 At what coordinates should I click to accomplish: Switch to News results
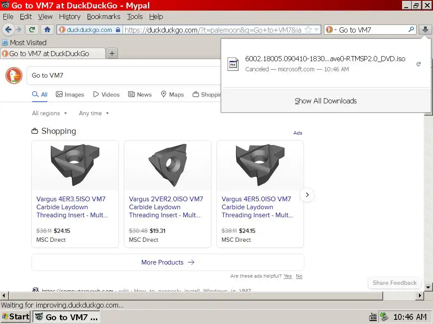click(140, 94)
